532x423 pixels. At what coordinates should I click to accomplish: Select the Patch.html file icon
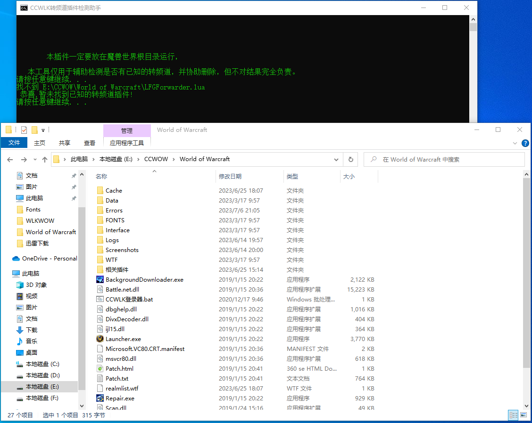coord(100,368)
